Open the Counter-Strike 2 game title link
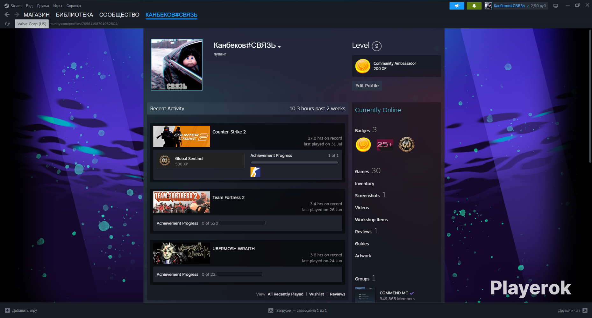 click(x=229, y=132)
